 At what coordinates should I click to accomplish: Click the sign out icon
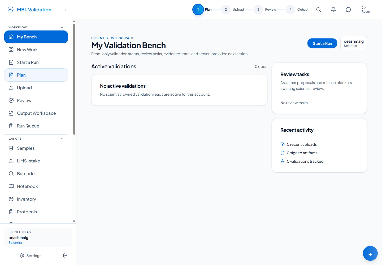65,255
